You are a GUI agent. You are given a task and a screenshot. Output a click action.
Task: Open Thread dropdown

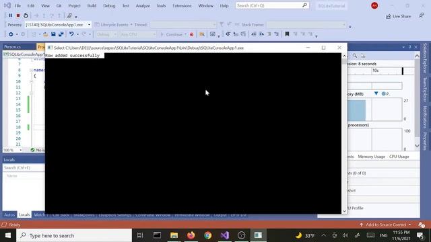183,25
